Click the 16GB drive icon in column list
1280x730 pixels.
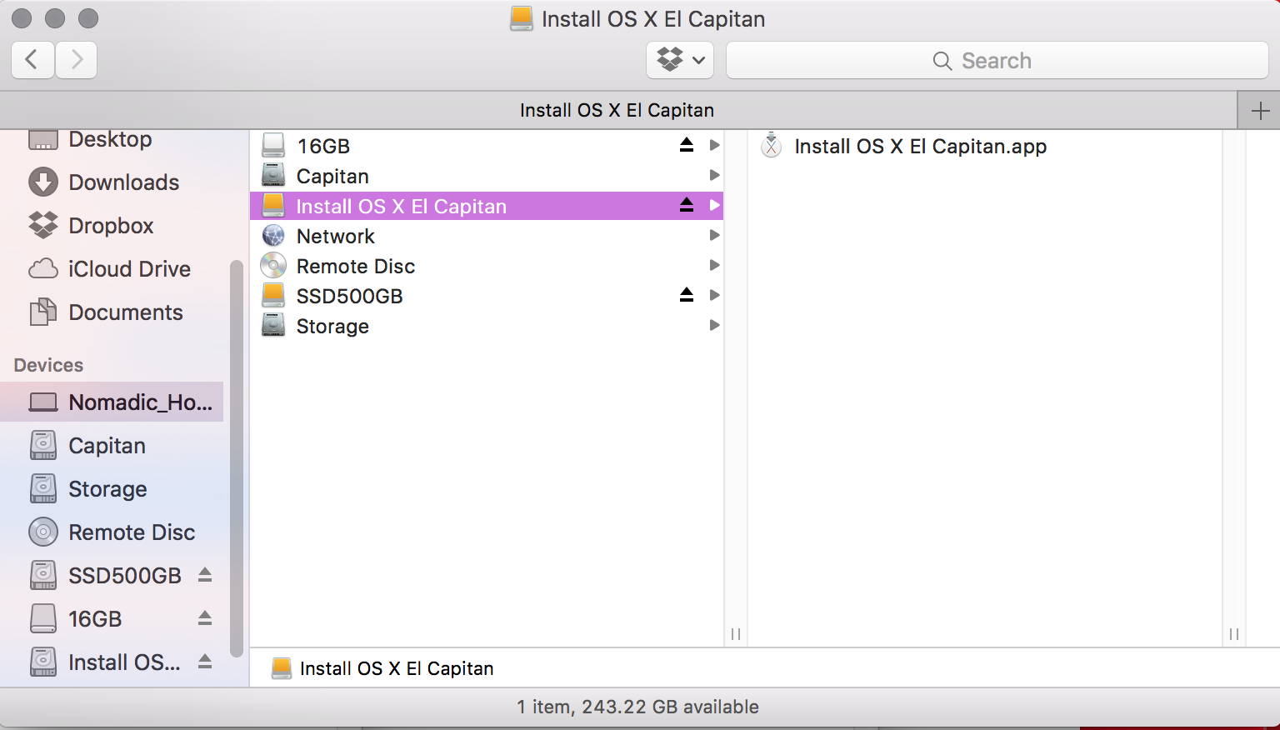(273, 146)
